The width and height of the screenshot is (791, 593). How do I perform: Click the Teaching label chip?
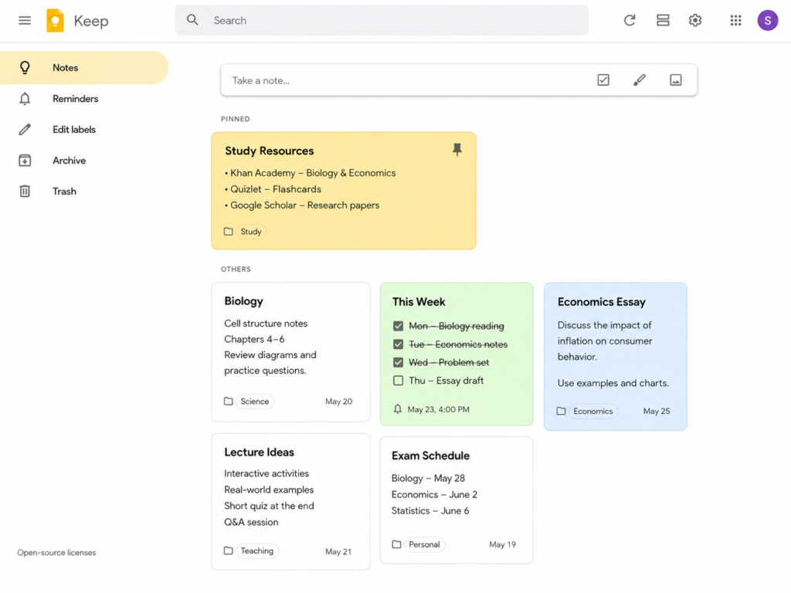point(256,551)
